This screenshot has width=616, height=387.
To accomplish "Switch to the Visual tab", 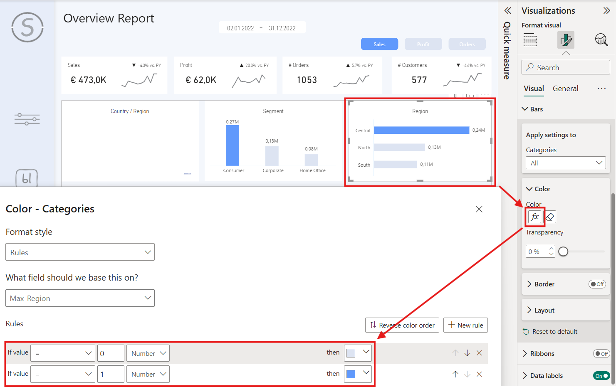I will click(534, 89).
